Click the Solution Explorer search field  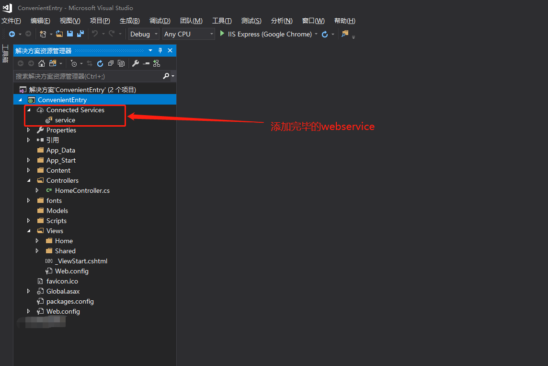[x=89, y=76]
